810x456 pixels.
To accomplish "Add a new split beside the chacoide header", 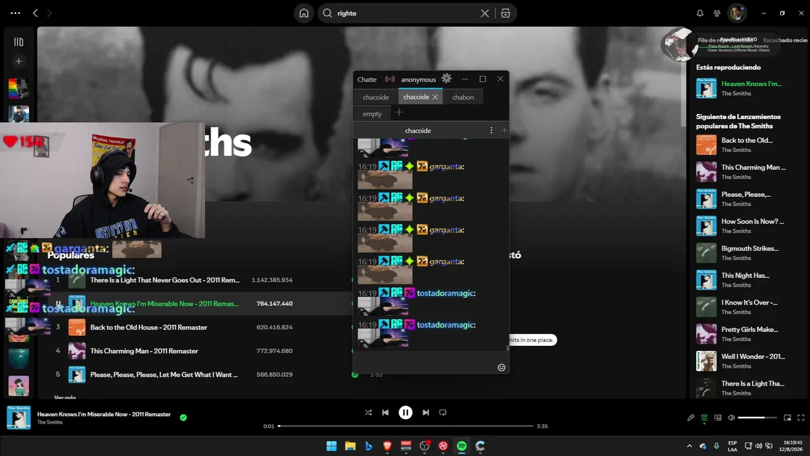I will 504,130.
